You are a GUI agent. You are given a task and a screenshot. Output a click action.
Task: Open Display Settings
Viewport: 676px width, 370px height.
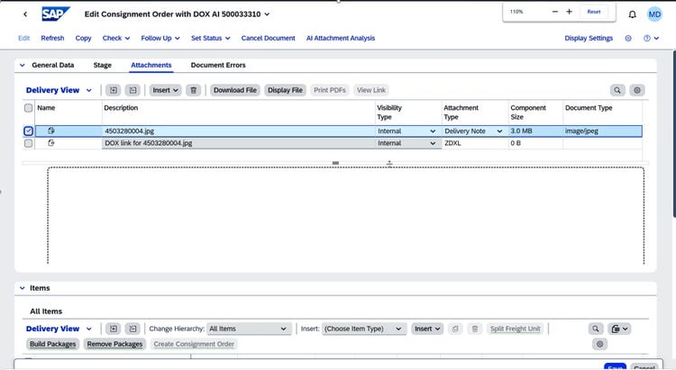click(589, 38)
